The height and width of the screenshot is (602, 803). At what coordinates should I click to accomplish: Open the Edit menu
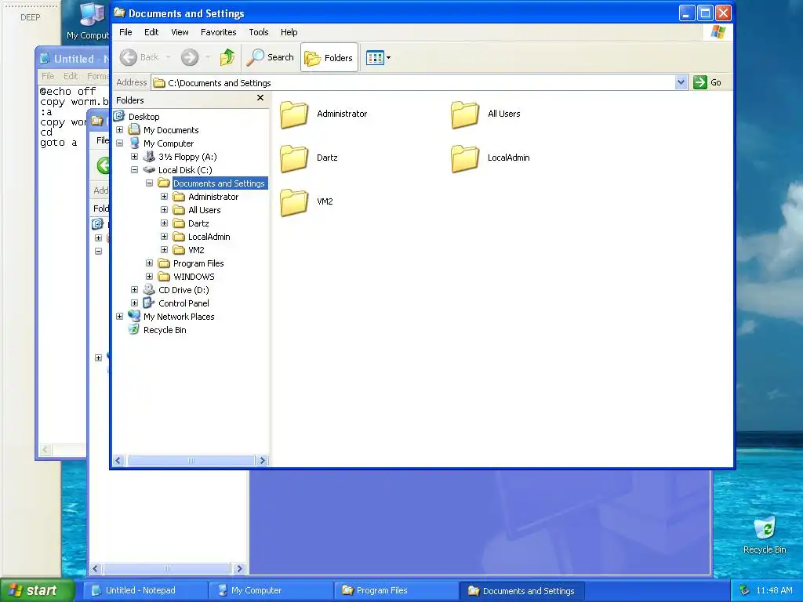point(151,31)
